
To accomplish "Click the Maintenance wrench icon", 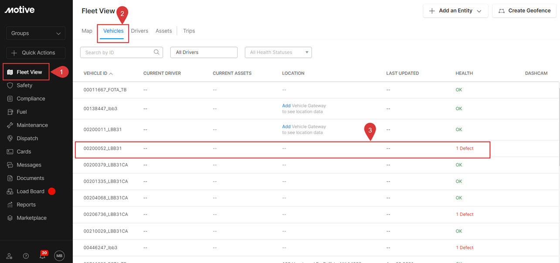I will pyautogui.click(x=10, y=125).
